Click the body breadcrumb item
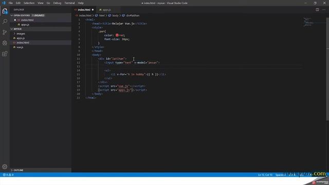This screenshot has height=185, width=329. (x=115, y=15)
